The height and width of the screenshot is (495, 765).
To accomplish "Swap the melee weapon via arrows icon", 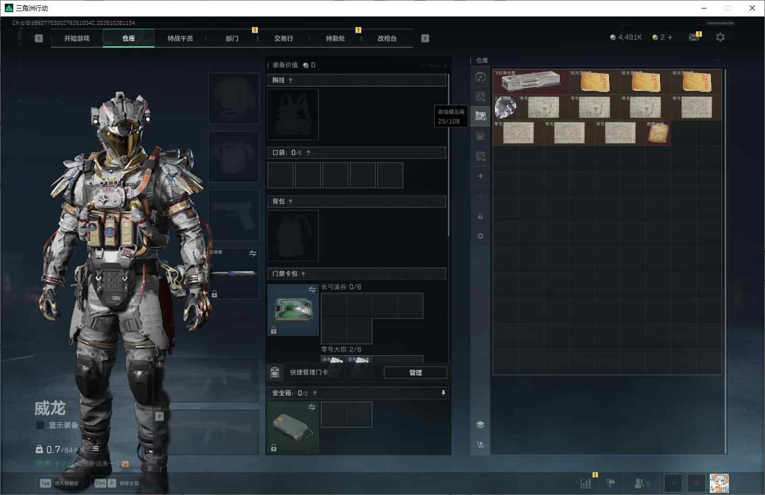I will [x=253, y=253].
